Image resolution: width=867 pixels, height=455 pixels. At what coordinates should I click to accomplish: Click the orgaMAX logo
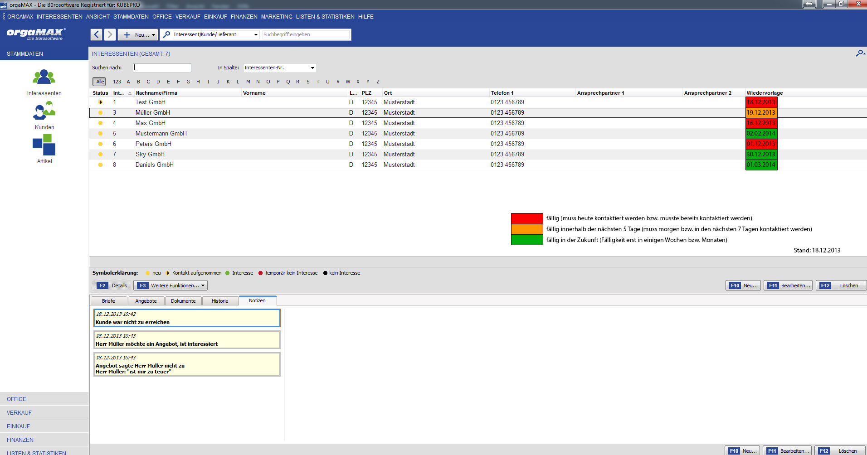(36, 34)
